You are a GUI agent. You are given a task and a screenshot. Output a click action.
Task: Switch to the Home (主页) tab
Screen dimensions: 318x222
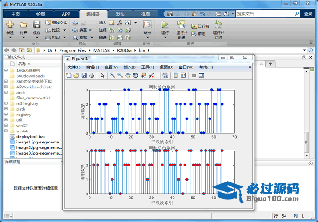click(15, 14)
